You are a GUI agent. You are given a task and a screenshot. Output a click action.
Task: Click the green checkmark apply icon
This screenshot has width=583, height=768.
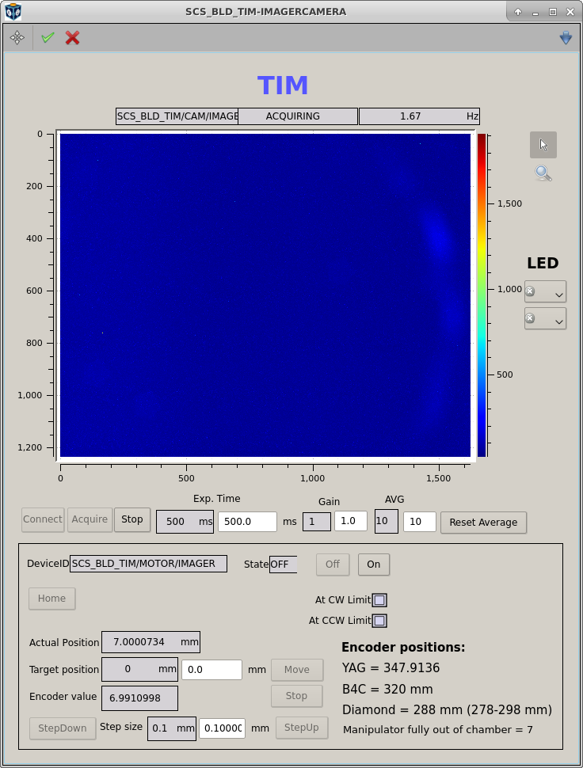coord(48,38)
